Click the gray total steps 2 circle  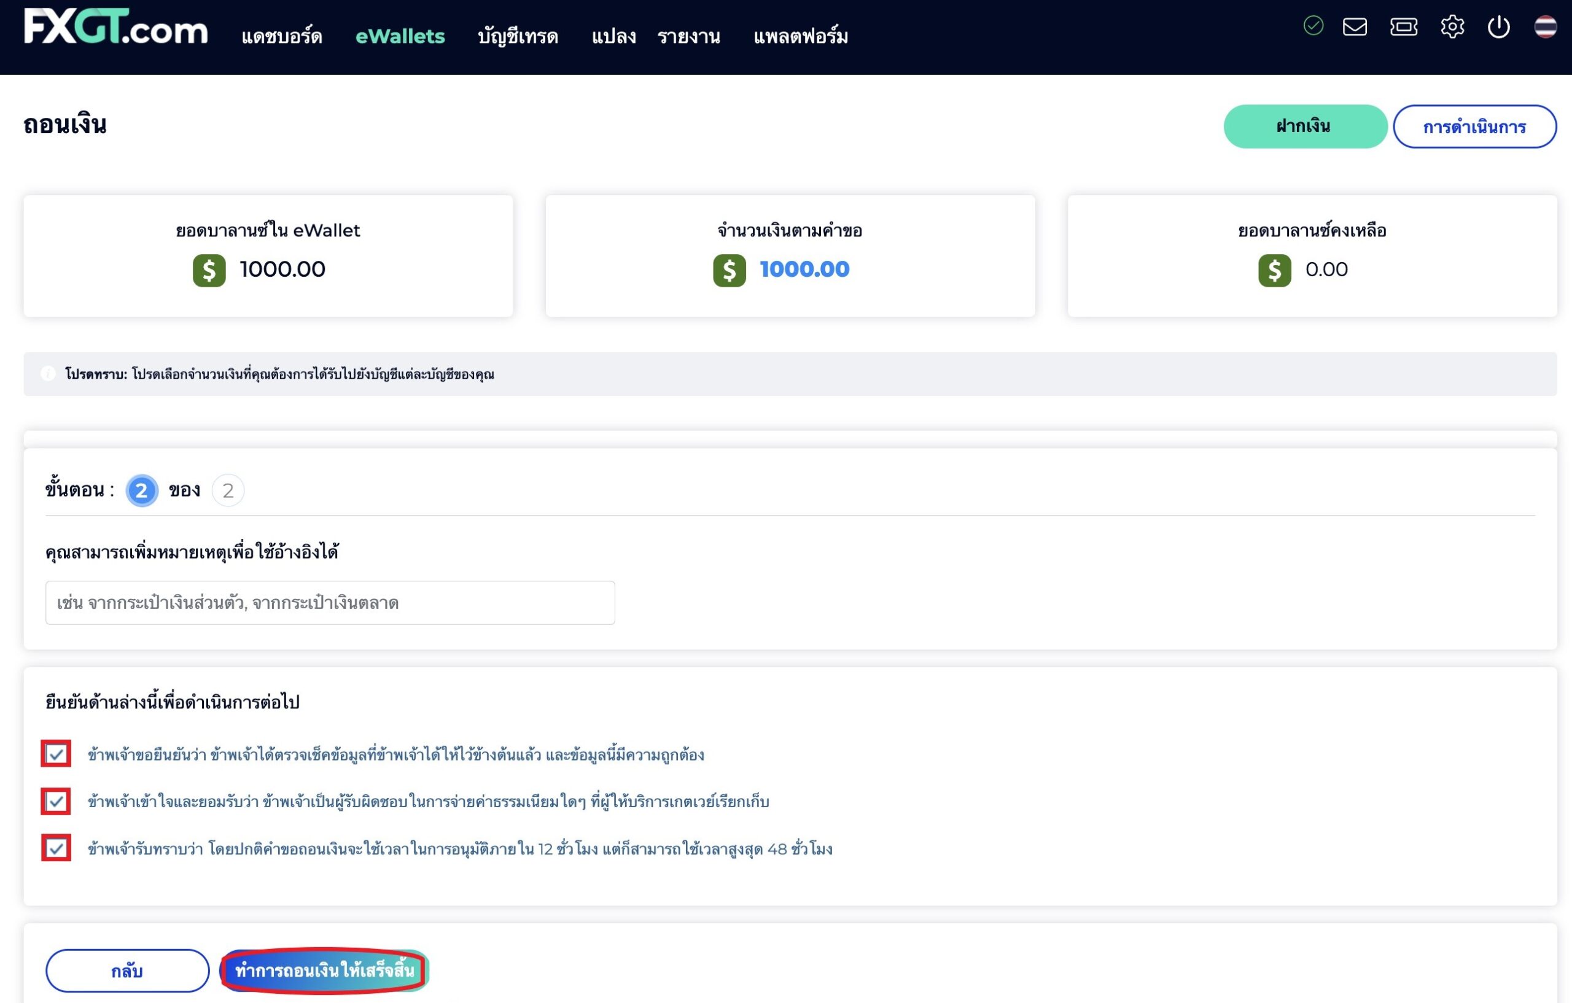228,490
